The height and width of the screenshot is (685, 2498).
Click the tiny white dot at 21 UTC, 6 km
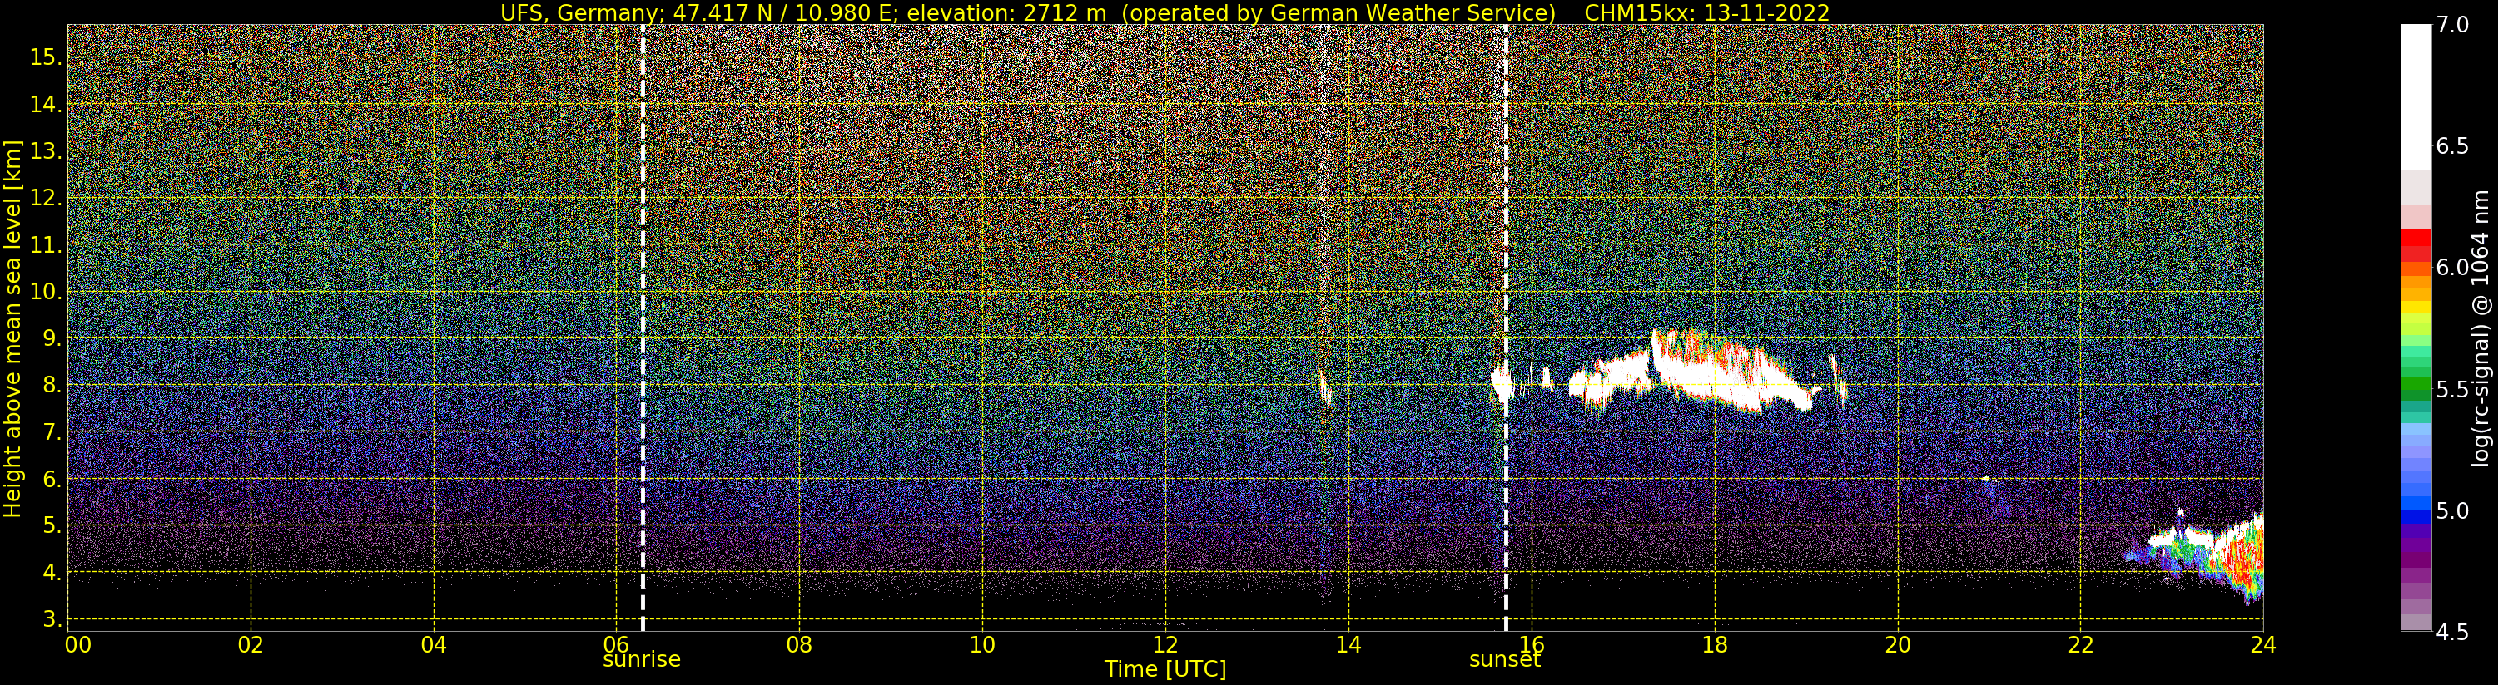tap(1986, 479)
